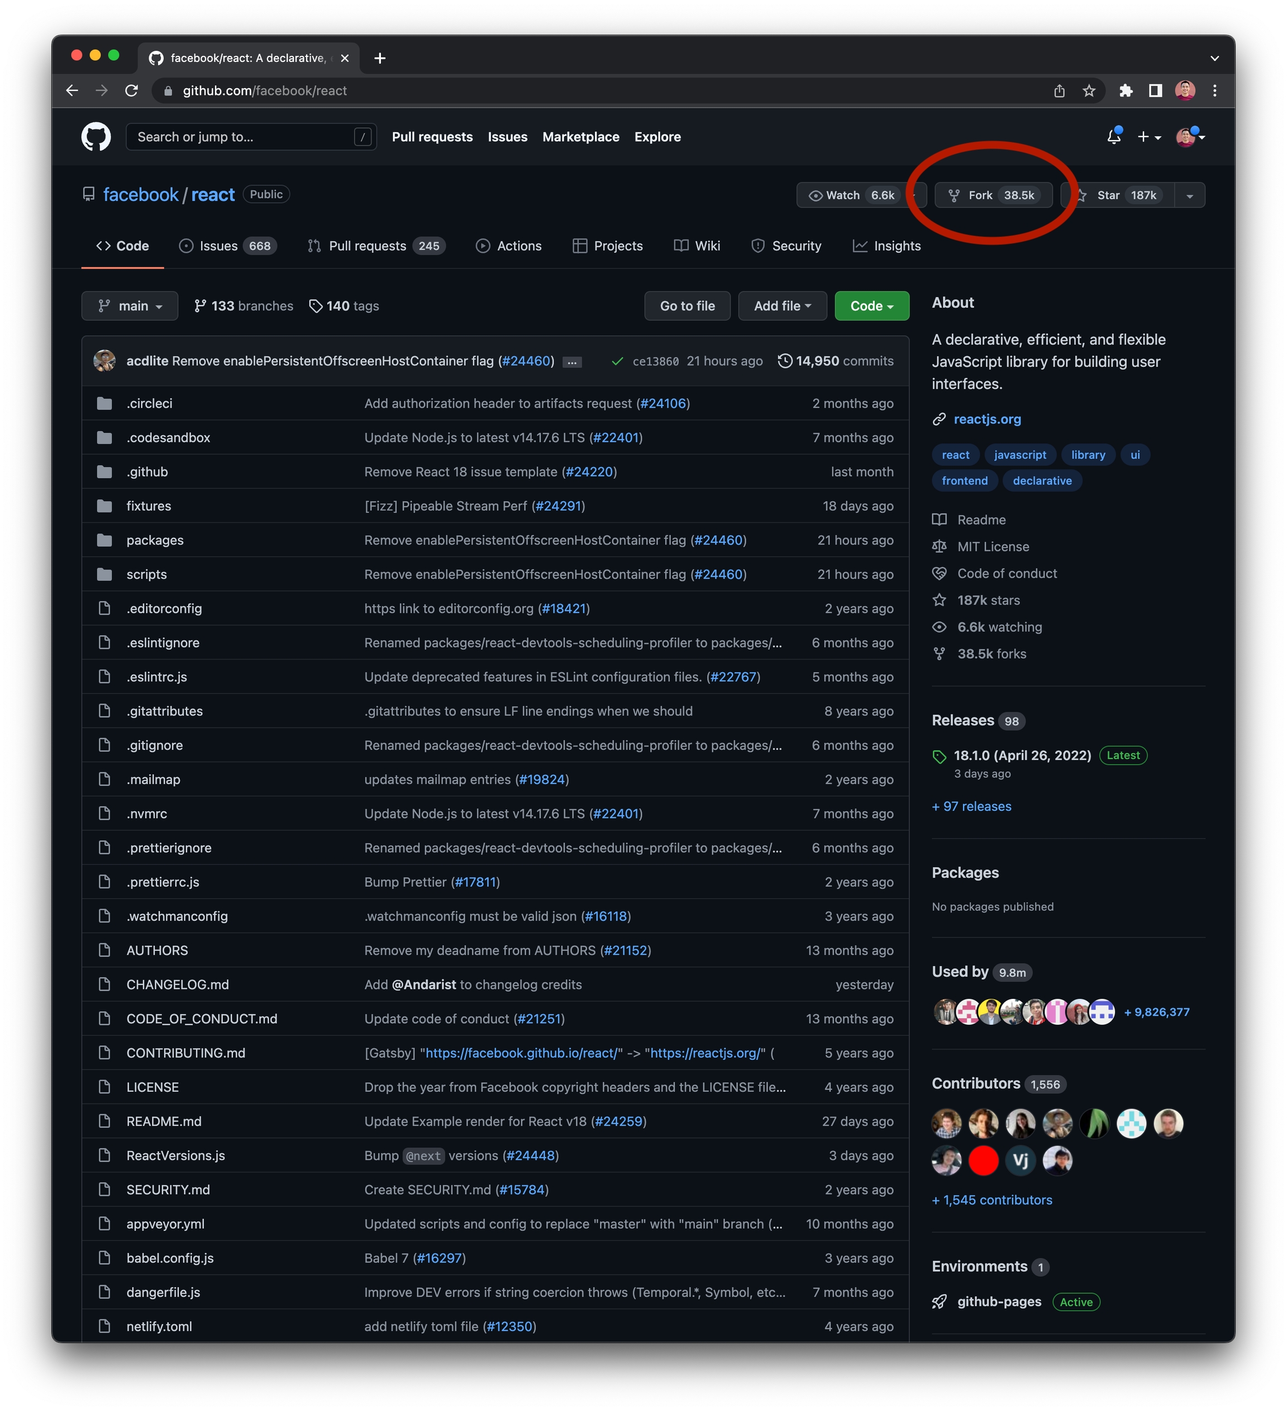Go to the Projects tab
Screen dimensions: 1287x1411
pyautogui.click(x=607, y=246)
